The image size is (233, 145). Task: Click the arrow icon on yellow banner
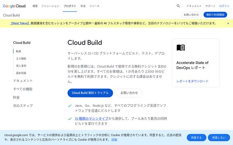[228, 23]
